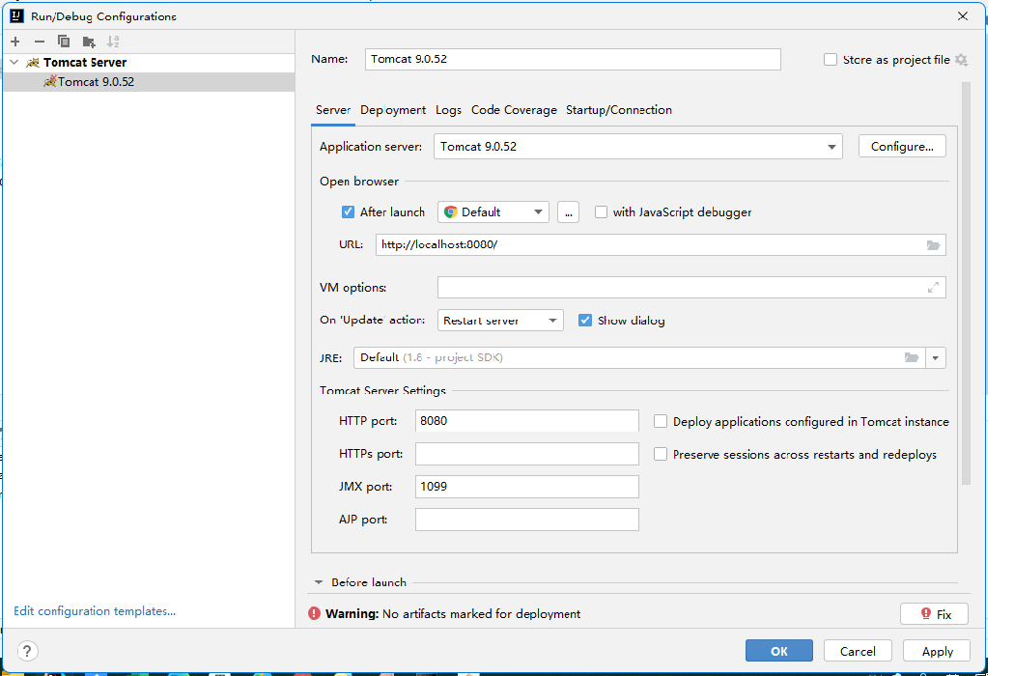The height and width of the screenshot is (676, 1014).
Task: Click the HTTPs port field
Action: coord(526,454)
